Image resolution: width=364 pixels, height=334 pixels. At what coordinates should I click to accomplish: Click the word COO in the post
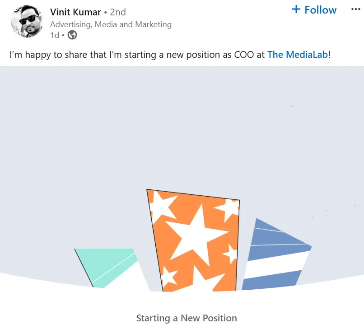[244, 55]
